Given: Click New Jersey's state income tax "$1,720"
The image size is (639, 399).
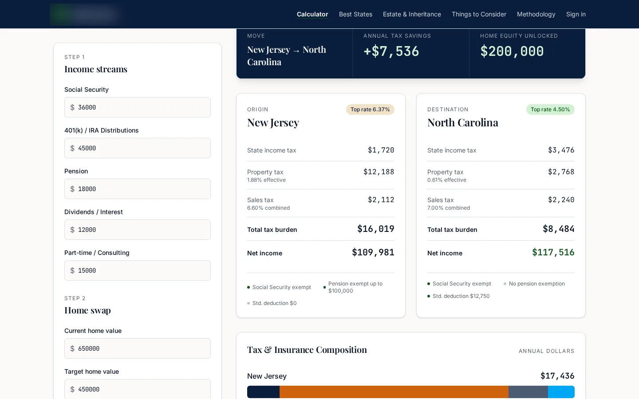Looking at the screenshot, I should coord(381,150).
